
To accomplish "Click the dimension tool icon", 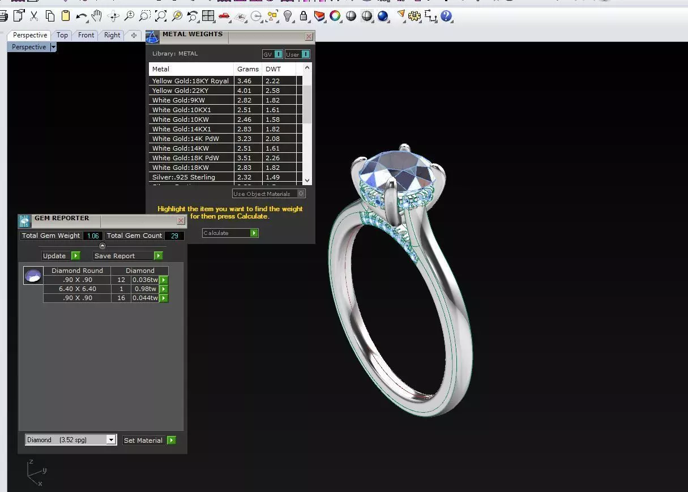I will coord(430,16).
